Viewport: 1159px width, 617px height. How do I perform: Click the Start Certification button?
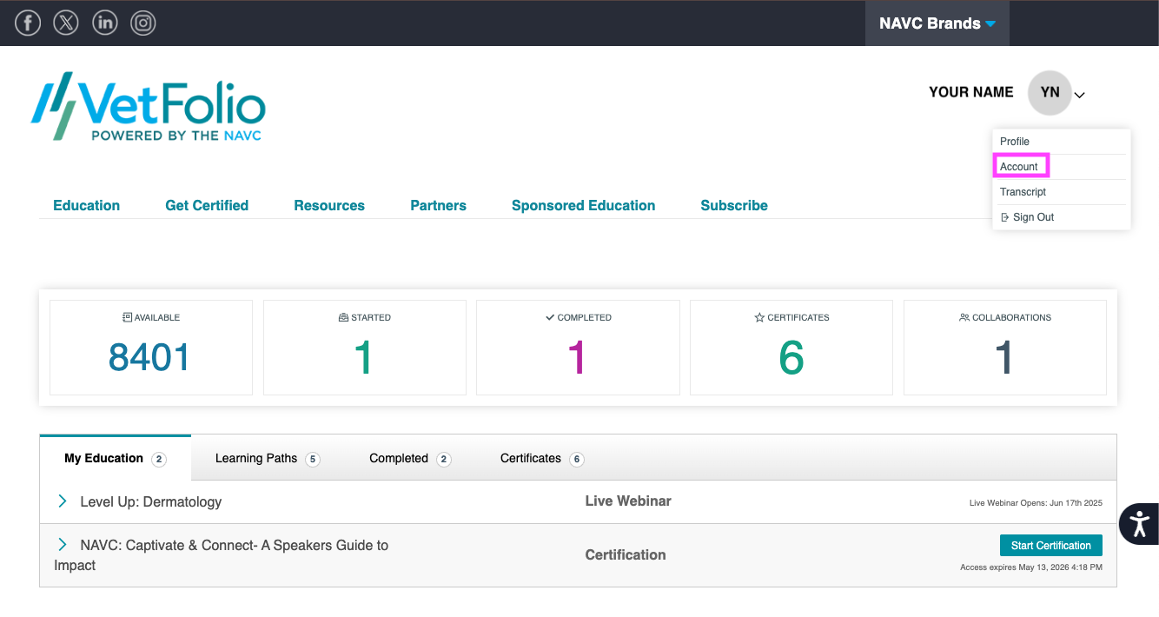click(x=1051, y=546)
